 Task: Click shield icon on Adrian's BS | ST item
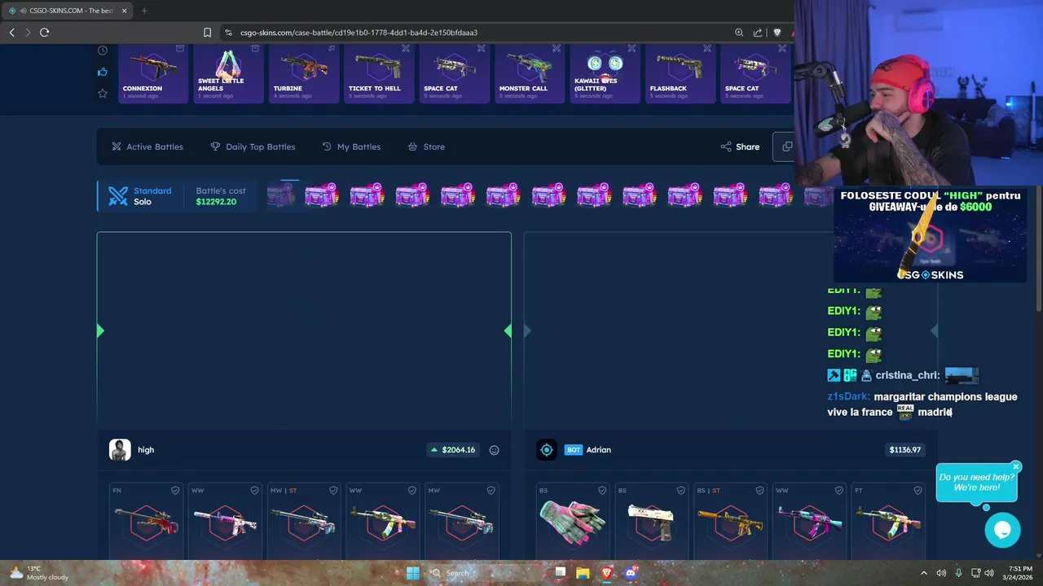760,491
